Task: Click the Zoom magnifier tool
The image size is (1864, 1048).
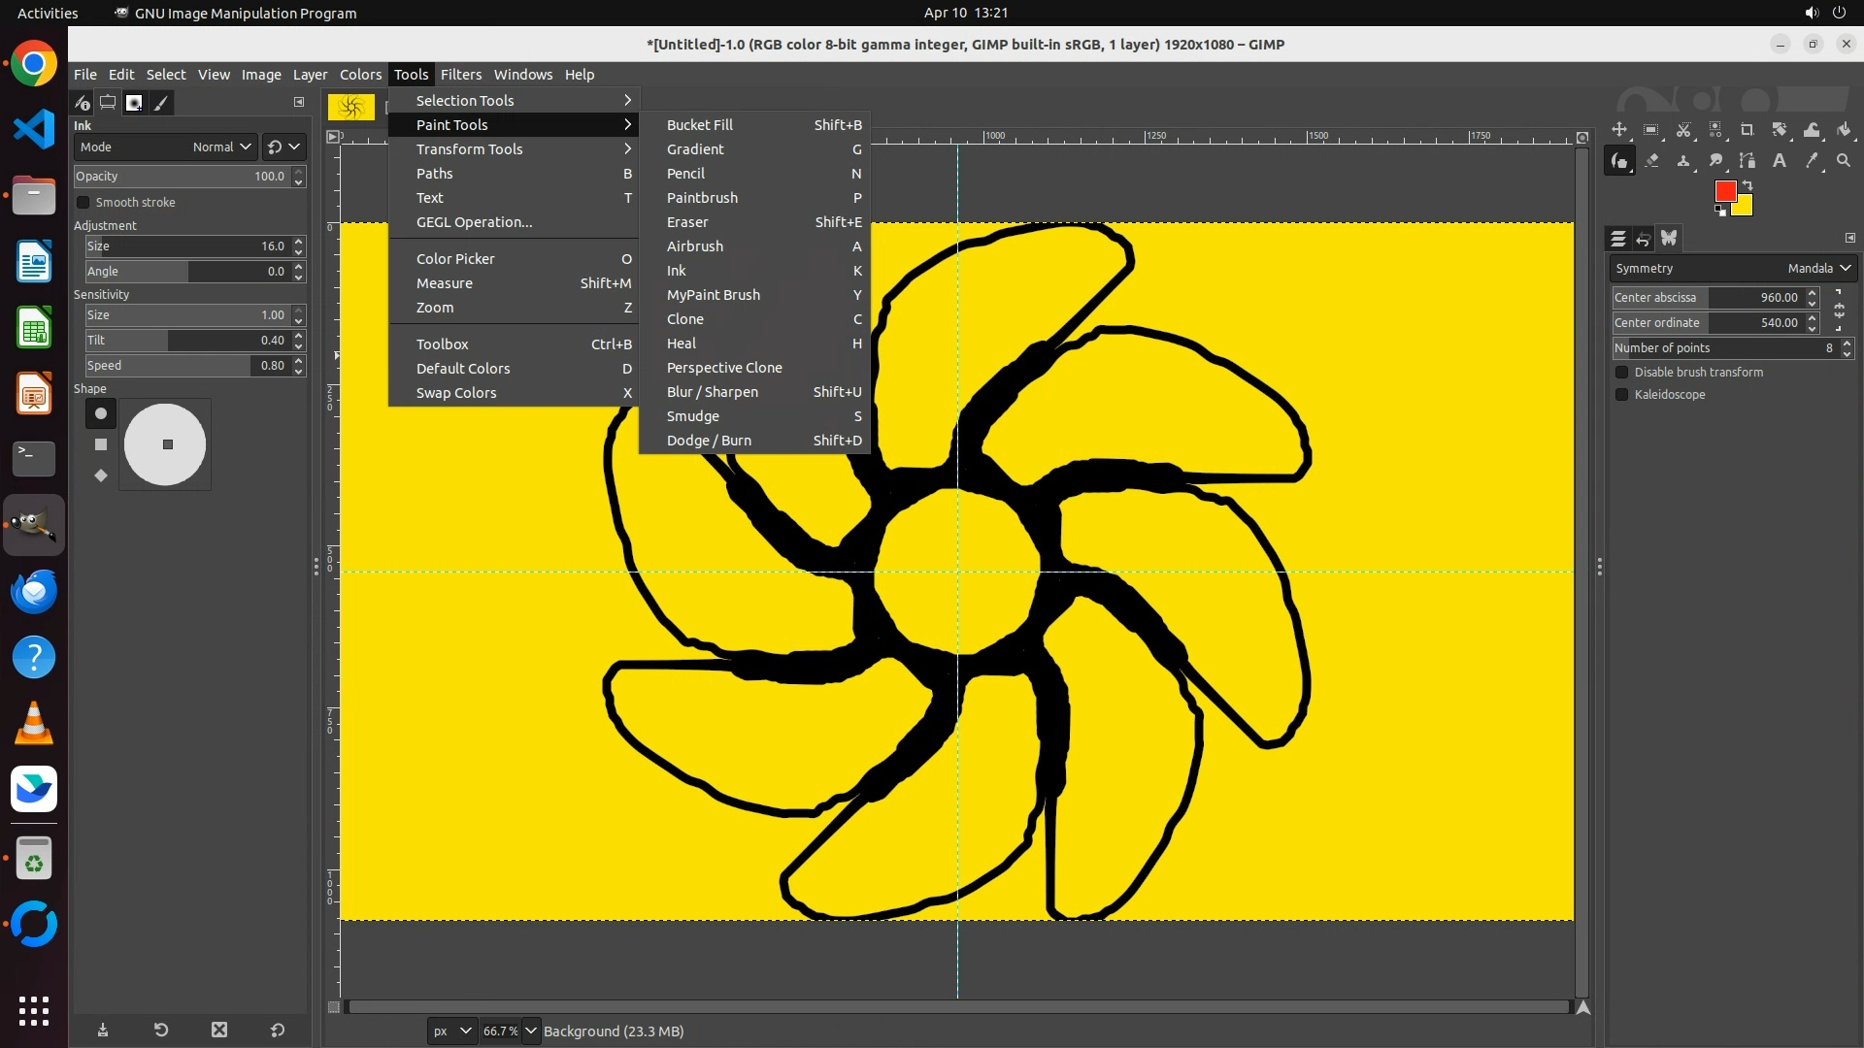Action: [x=1844, y=161]
